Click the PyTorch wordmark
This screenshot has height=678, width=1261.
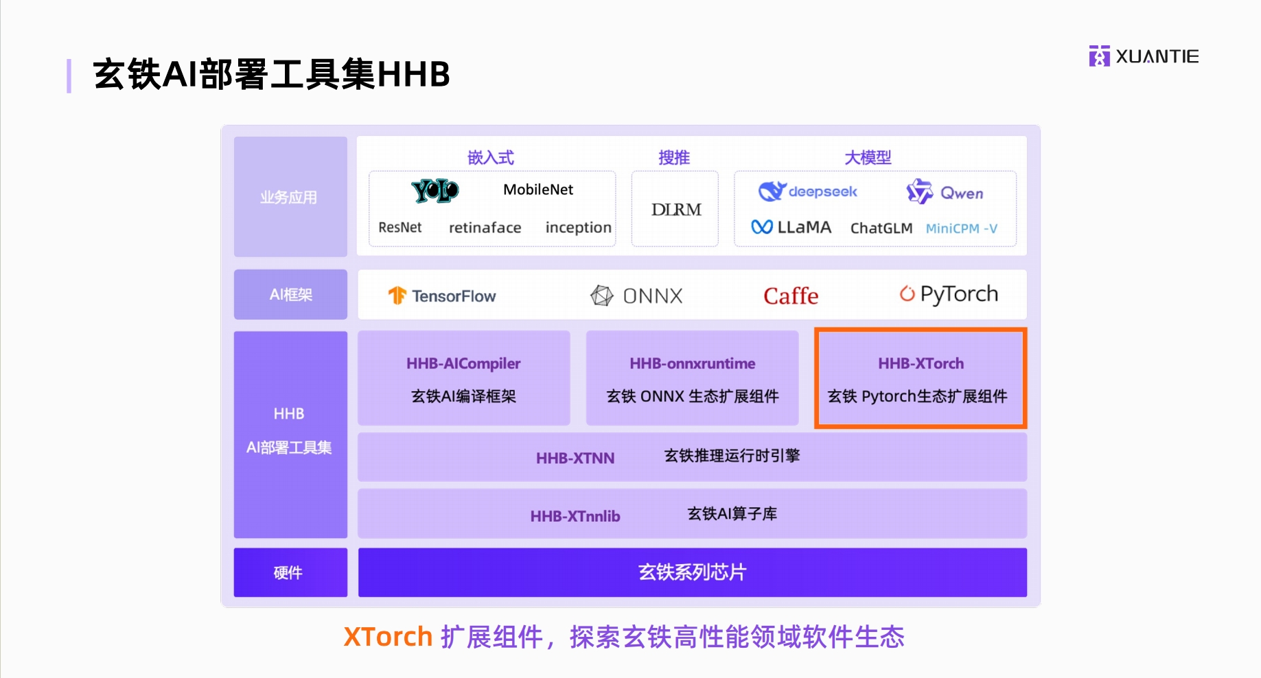click(x=959, y=294)
